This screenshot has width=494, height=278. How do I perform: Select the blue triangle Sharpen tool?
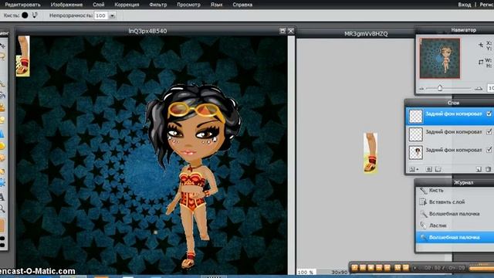click(2, 134)
